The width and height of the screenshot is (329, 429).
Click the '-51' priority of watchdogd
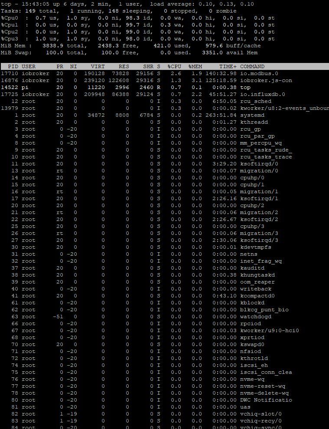point(58,317)
